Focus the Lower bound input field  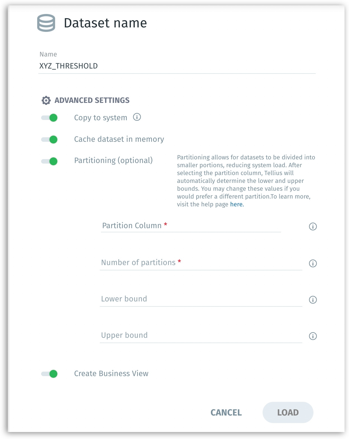coord(201,299)
